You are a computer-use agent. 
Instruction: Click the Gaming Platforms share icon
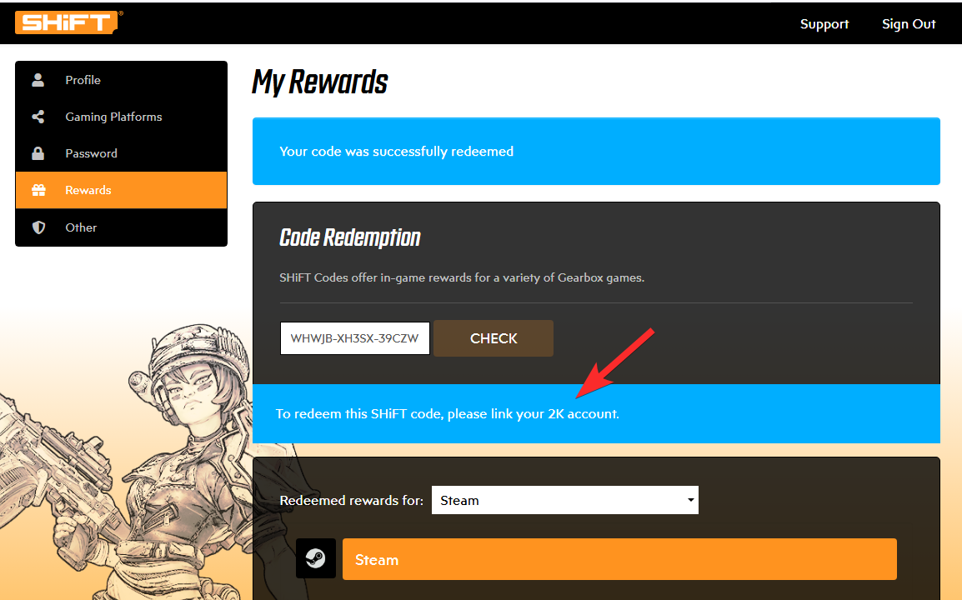point(38,117)
